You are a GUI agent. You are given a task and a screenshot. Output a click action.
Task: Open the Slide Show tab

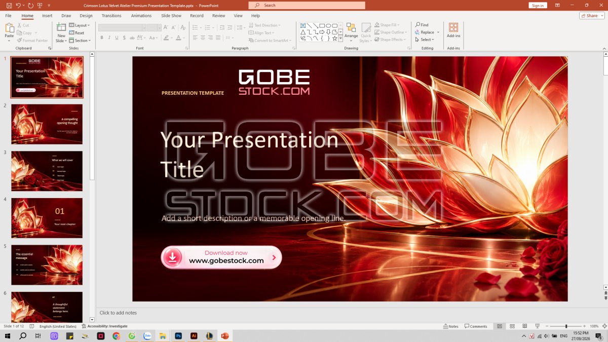point(171,16)
